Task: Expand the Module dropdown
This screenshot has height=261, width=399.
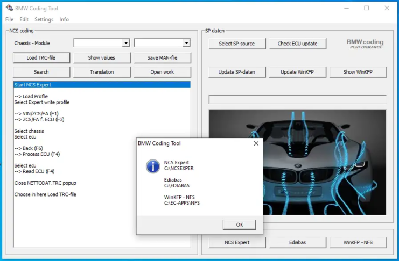Action: click(x=186, y=43)
